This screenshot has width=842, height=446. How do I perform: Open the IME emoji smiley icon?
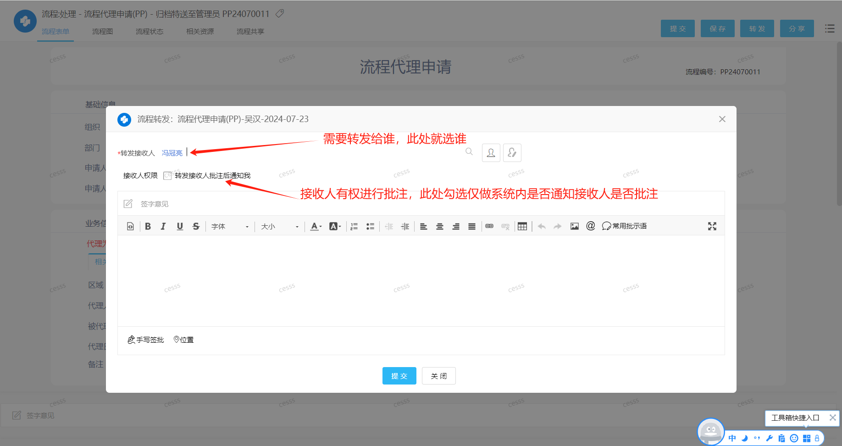click(794, 438)
